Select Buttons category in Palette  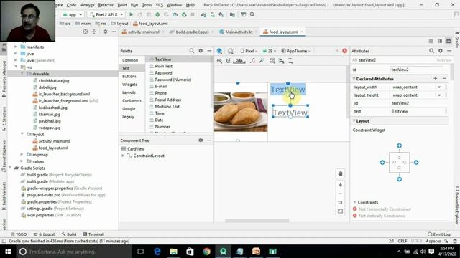click(129, 77)
